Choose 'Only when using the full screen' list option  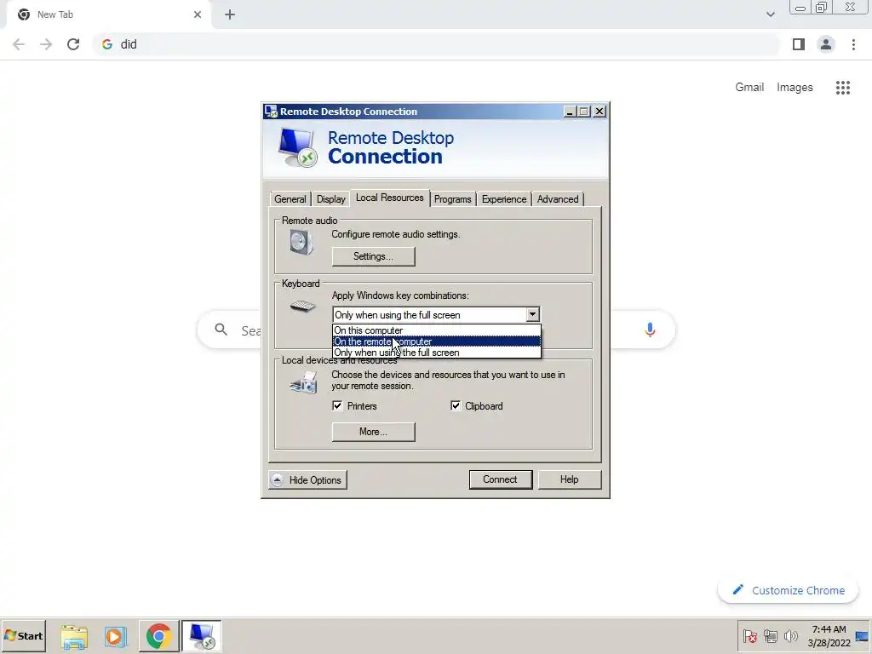pyautogui.click(x=437, y=353)
